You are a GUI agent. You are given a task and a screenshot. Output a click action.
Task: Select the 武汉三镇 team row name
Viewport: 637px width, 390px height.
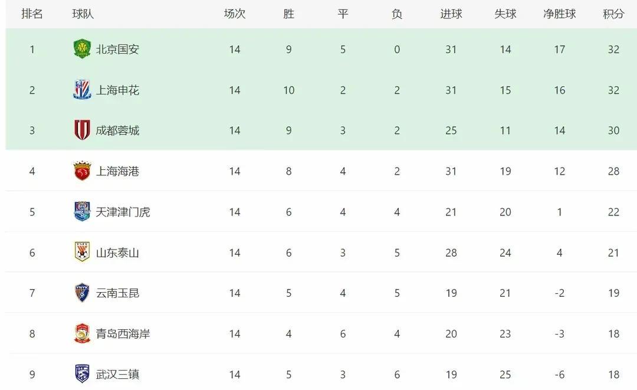[117, 374]
